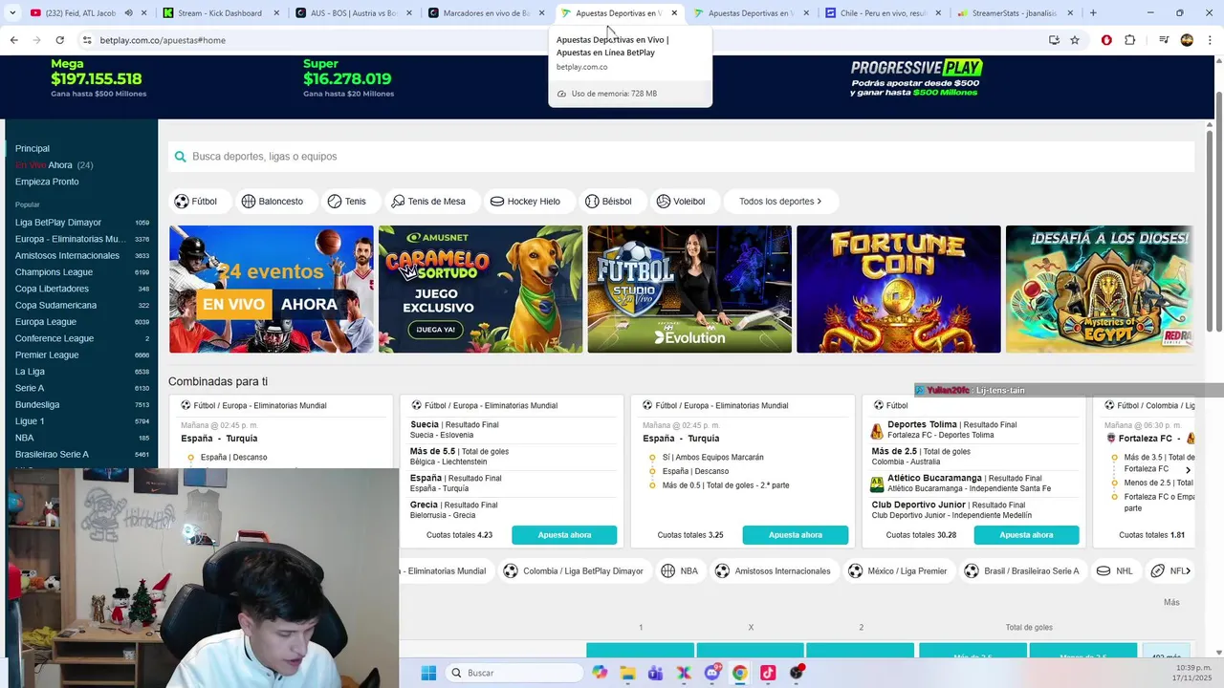This screenshot has width=1224, height=688.
Task: Open File Explorer from taskbar
Action: pos(627,673)
